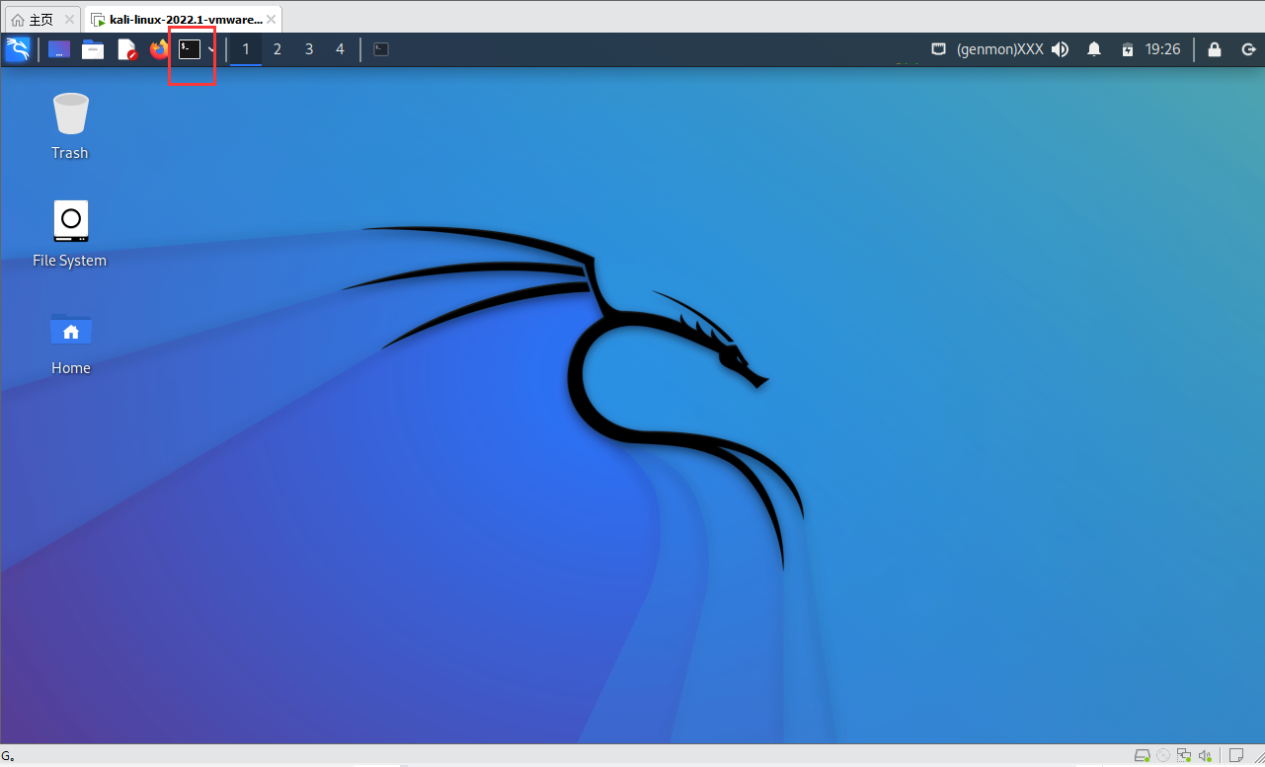Close the kali-linux-2022.1-vmware tab

pos(272,20)
